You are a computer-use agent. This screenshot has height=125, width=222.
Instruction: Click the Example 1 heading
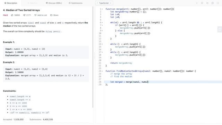click(9, 42)
